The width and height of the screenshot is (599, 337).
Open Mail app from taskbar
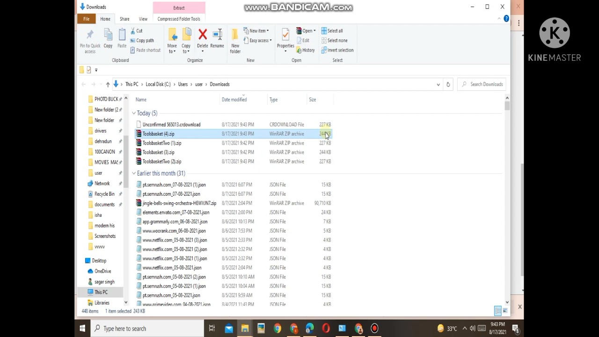pyautogui.click(x=229, y=329)
